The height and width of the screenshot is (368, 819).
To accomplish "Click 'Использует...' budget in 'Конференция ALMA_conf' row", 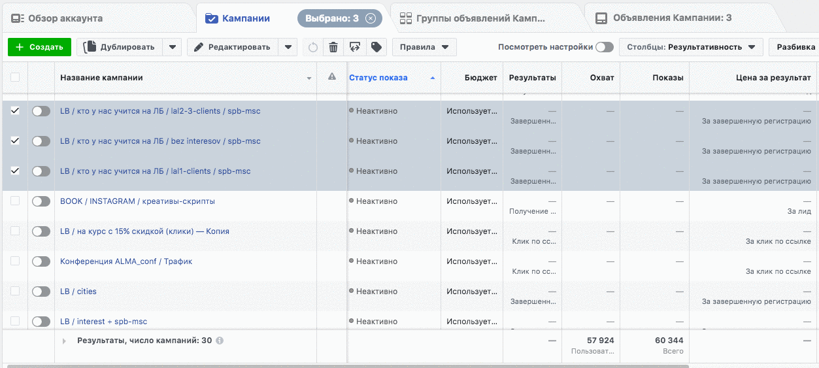I will pyautogui.click(x=472, y=261).
